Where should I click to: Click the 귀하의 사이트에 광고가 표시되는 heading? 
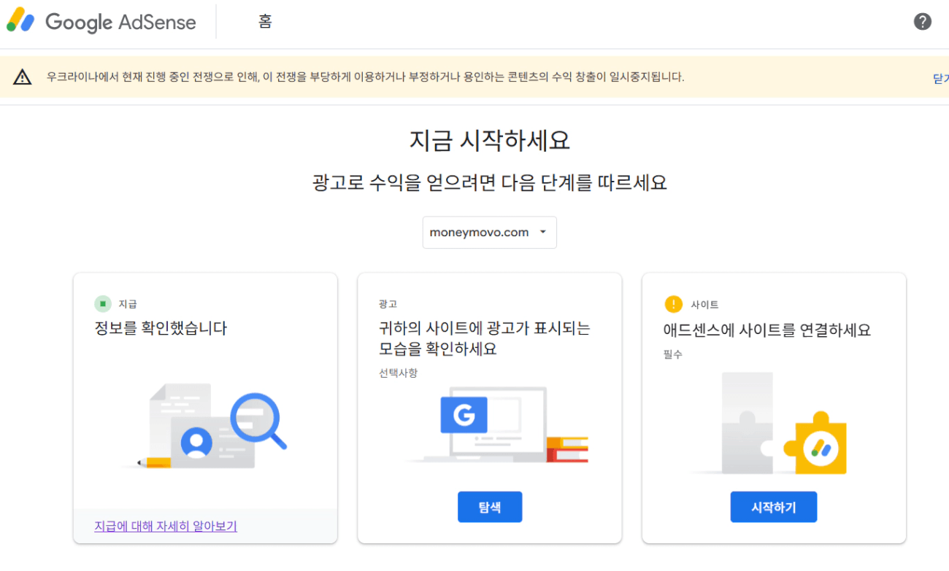(484, 328)
